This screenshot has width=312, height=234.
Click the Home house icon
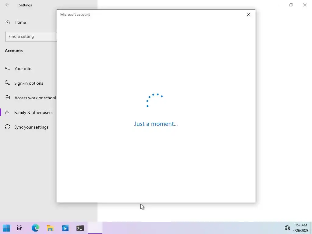point(8,22)
